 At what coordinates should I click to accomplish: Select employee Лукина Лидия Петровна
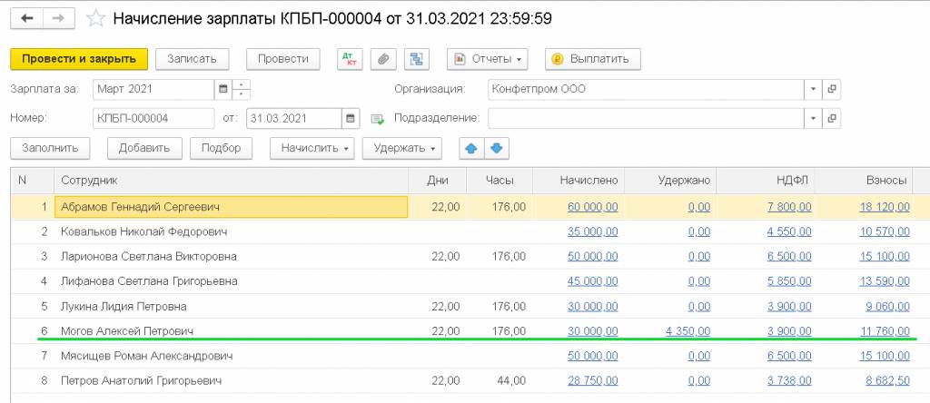(x=124, y=307)
